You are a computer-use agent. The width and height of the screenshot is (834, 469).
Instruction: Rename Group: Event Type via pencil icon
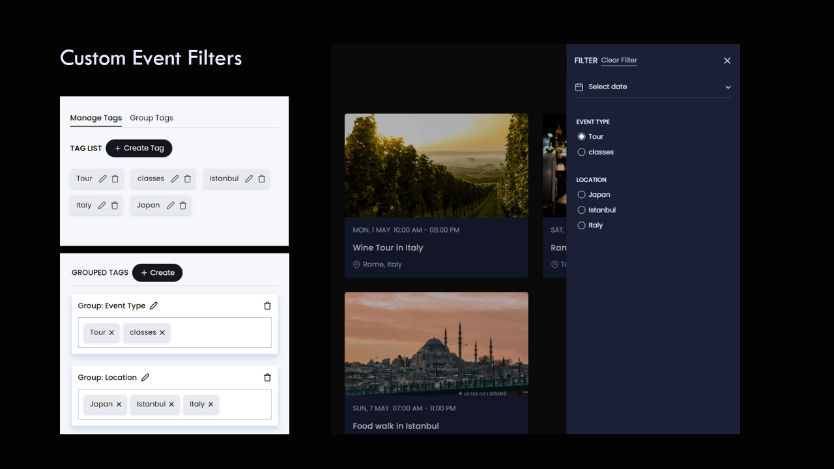pos(154,306)
